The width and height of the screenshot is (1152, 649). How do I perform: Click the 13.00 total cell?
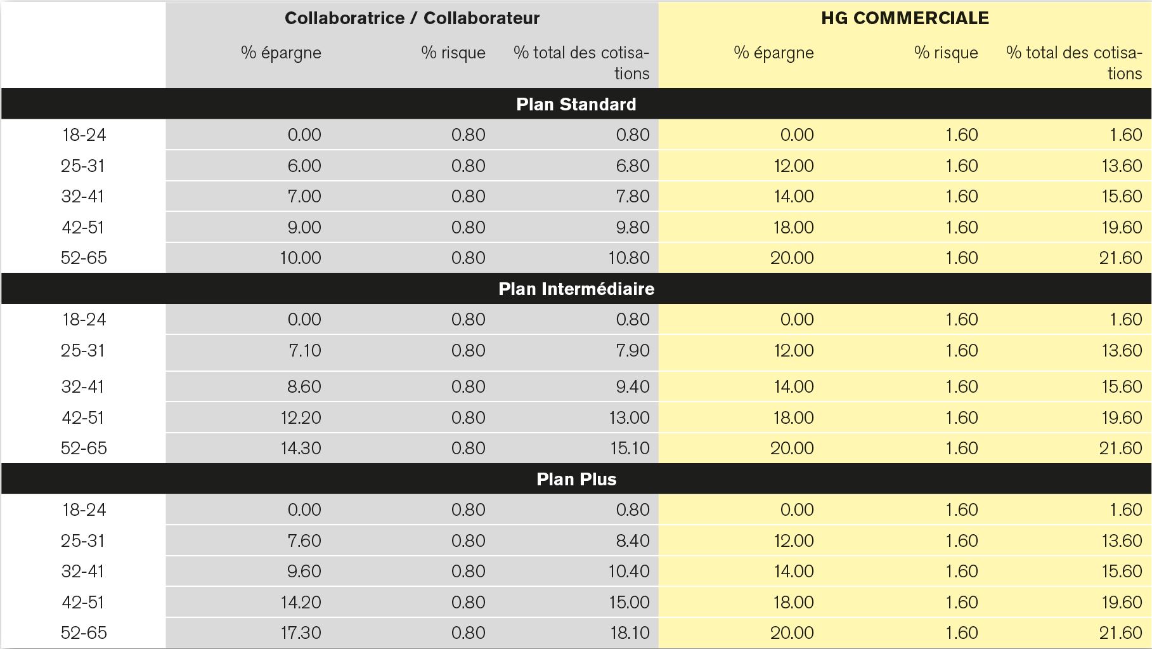click(x=629, y=417)
